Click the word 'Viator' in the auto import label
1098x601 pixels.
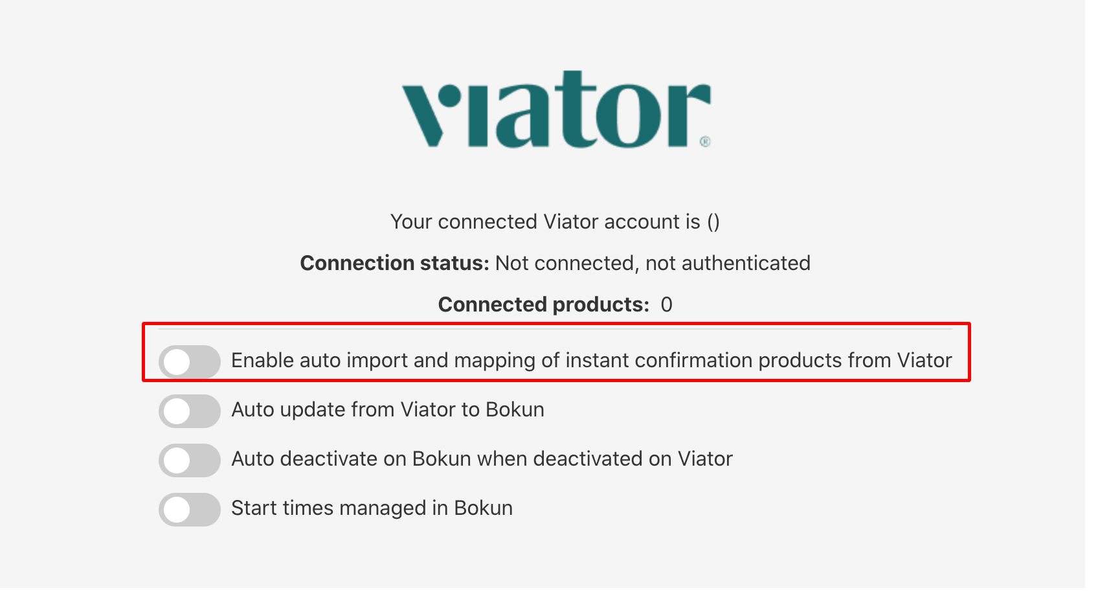924,360
